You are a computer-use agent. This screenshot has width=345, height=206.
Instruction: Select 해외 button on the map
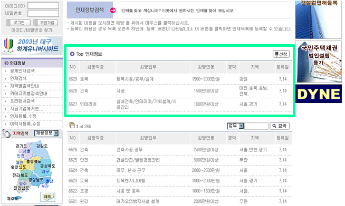(x=47, y=197)
